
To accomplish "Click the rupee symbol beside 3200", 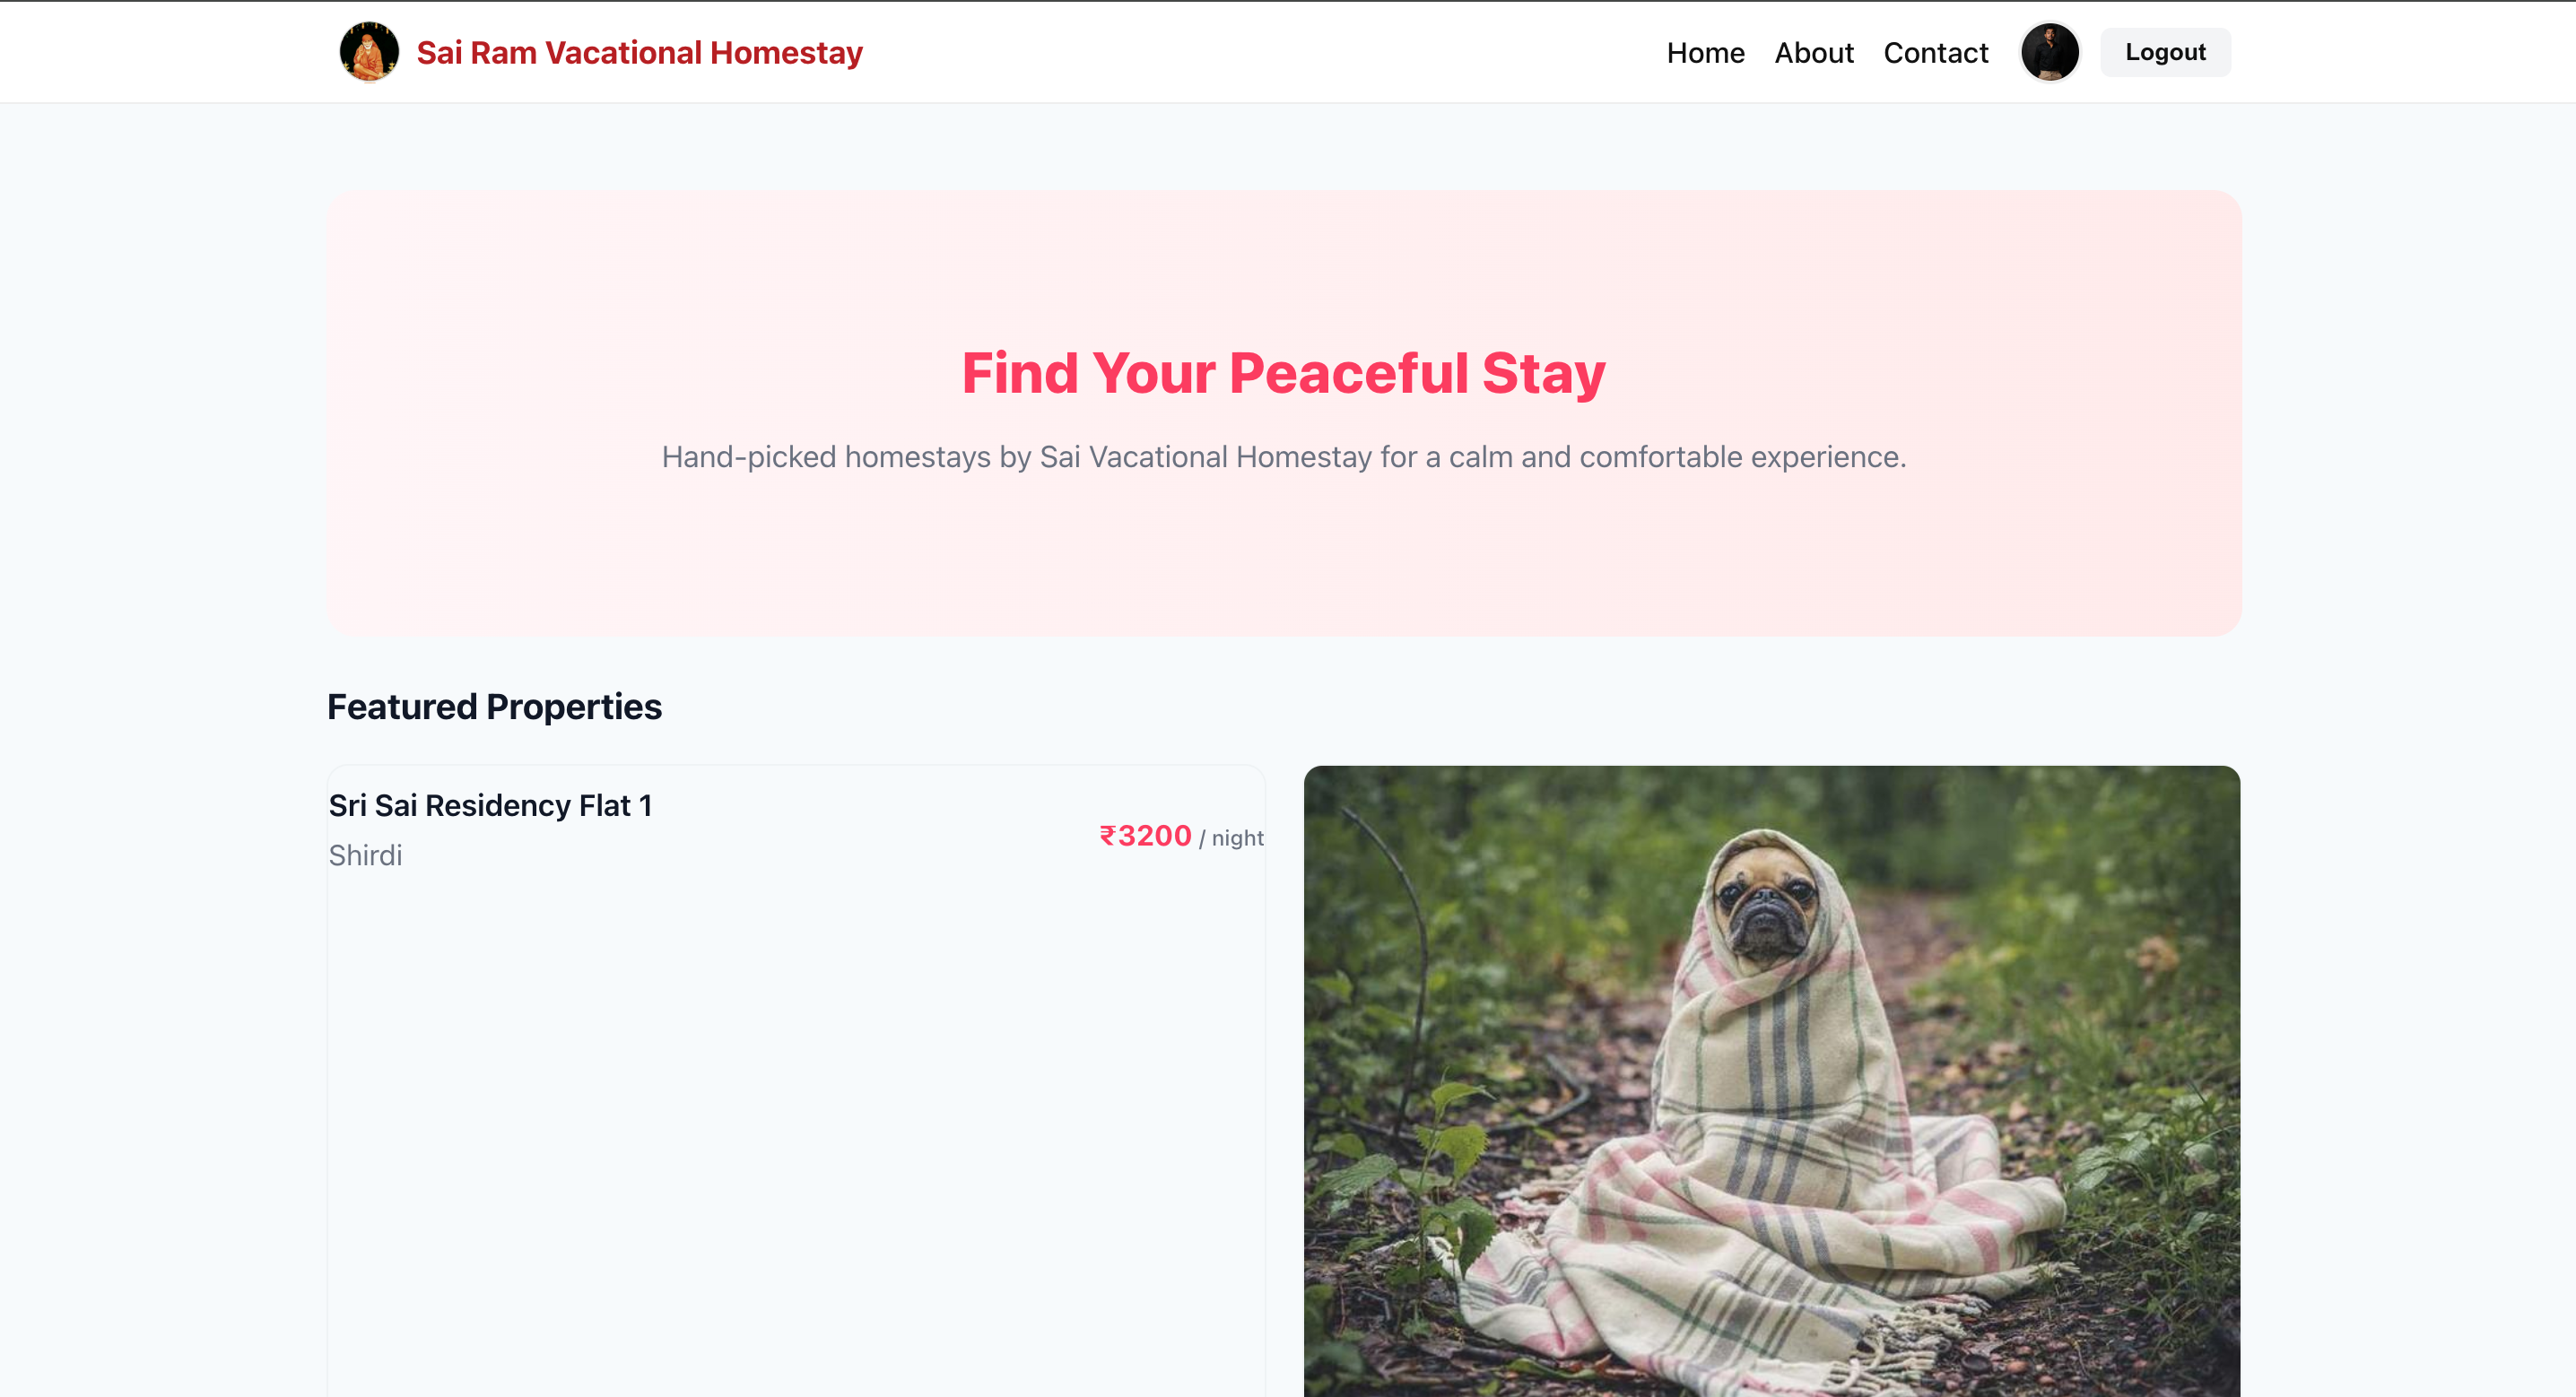I will point(1107,836).
